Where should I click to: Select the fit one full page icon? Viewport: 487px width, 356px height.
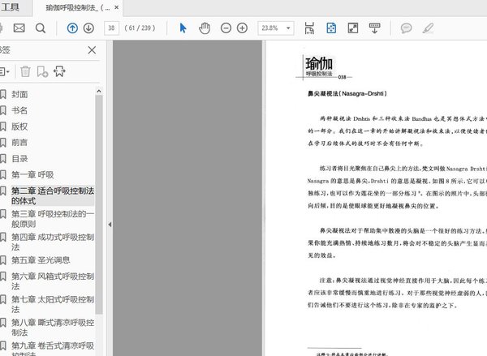[331, 28]
